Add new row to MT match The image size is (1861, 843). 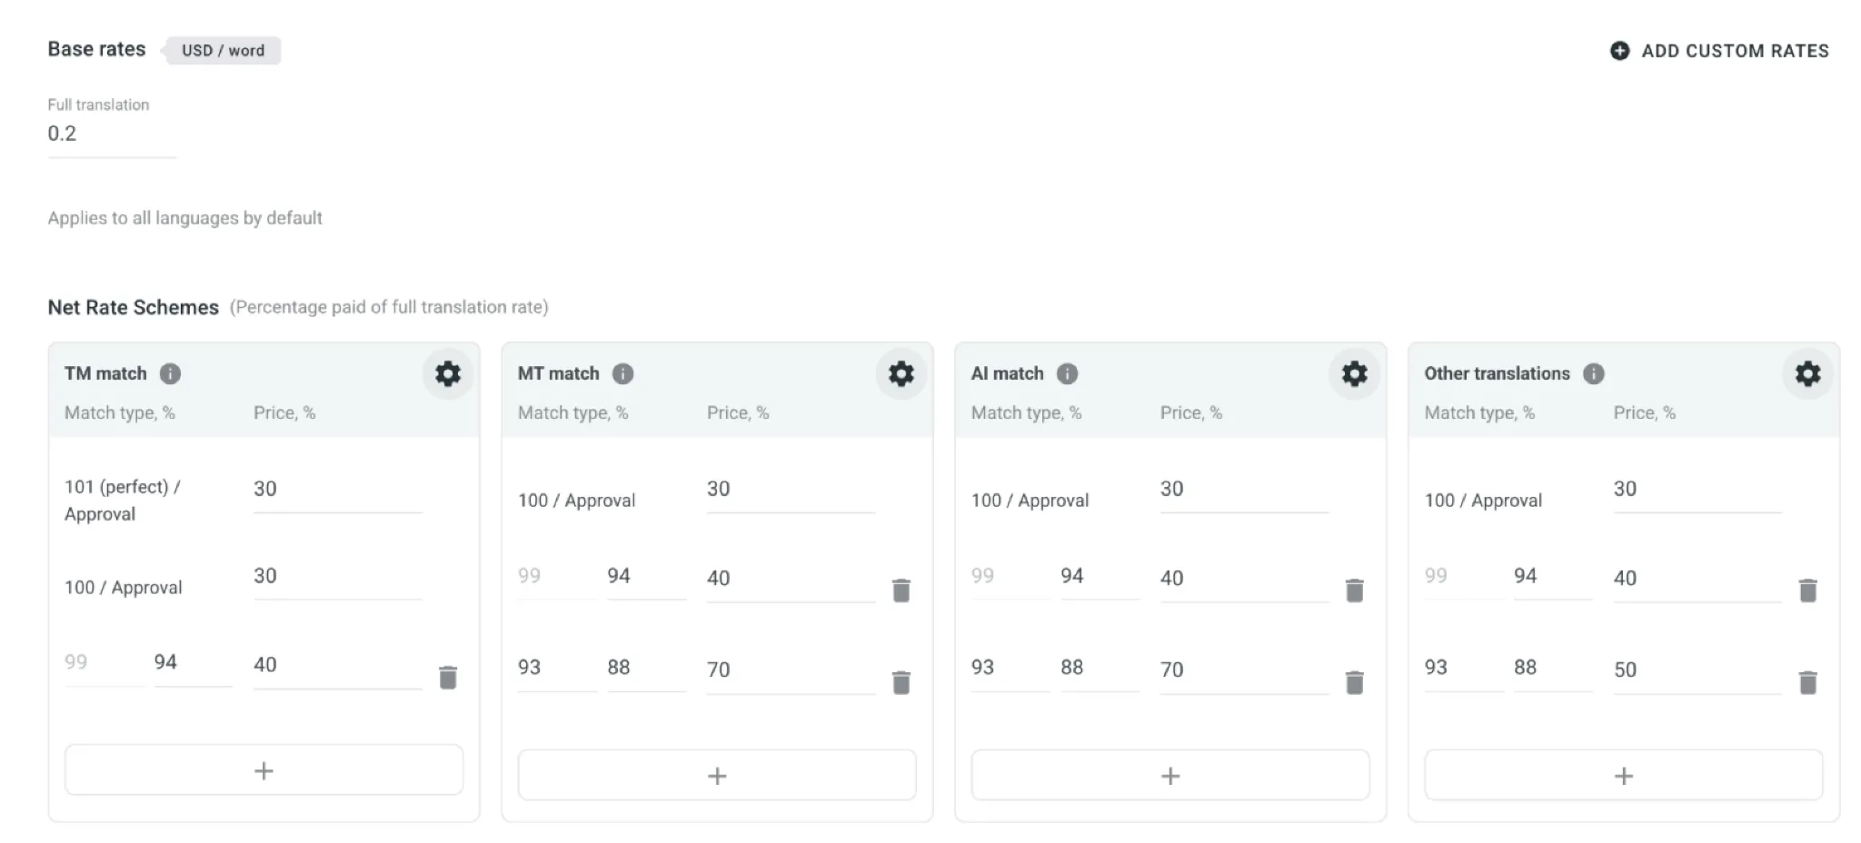click(717, 776)
